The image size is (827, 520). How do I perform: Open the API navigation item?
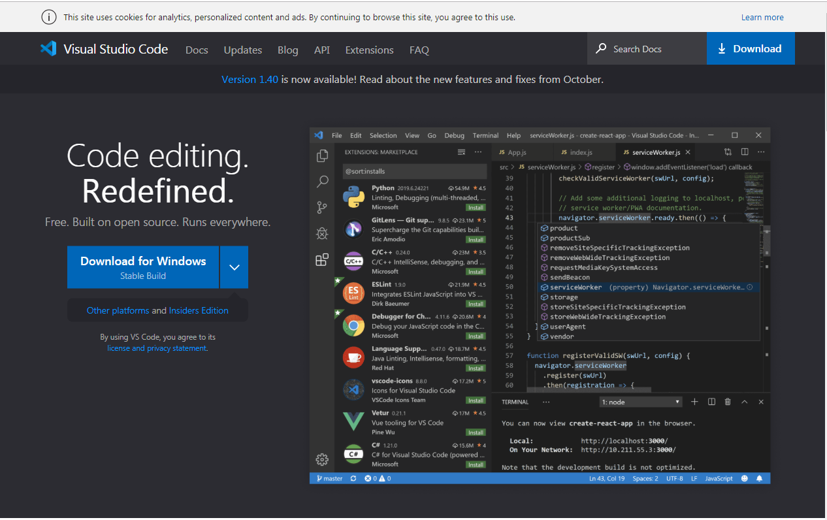coord(321,50)
